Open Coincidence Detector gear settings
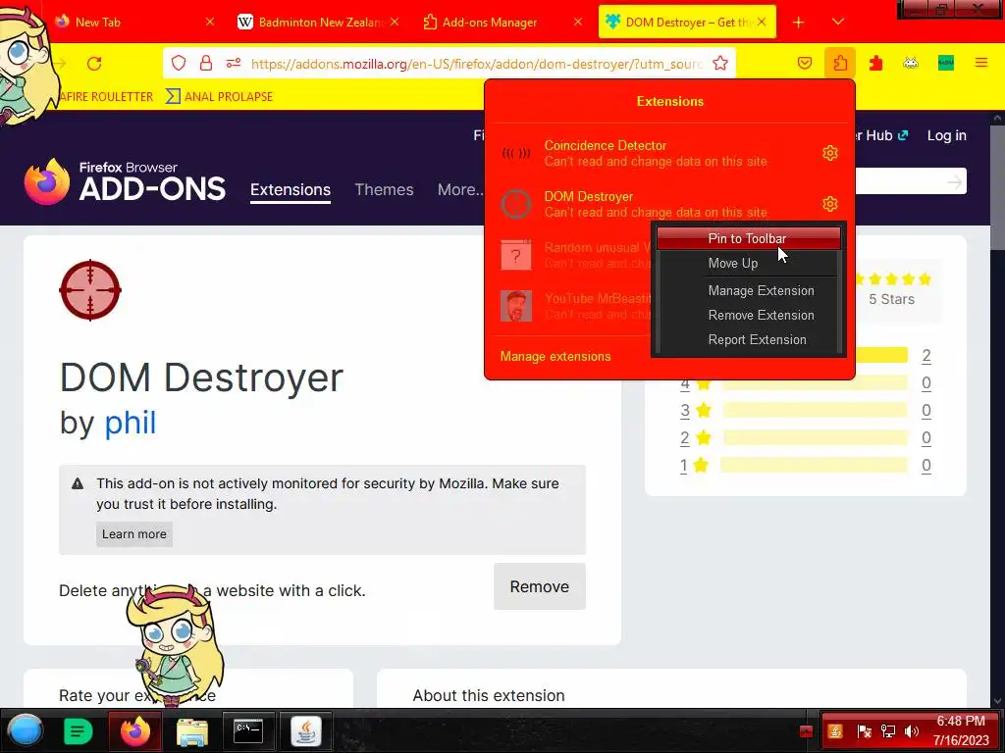The width and height of the screenshot is (1005, 753). point(830,153)
